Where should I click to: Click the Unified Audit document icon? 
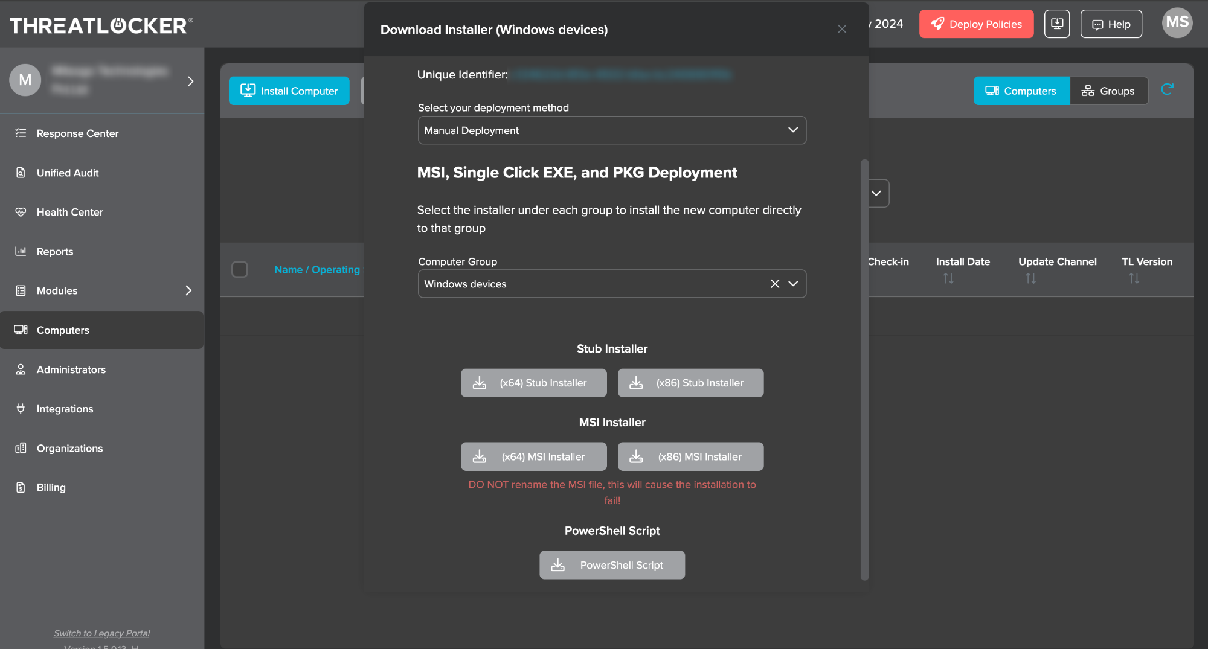click(x=21, y=173)
